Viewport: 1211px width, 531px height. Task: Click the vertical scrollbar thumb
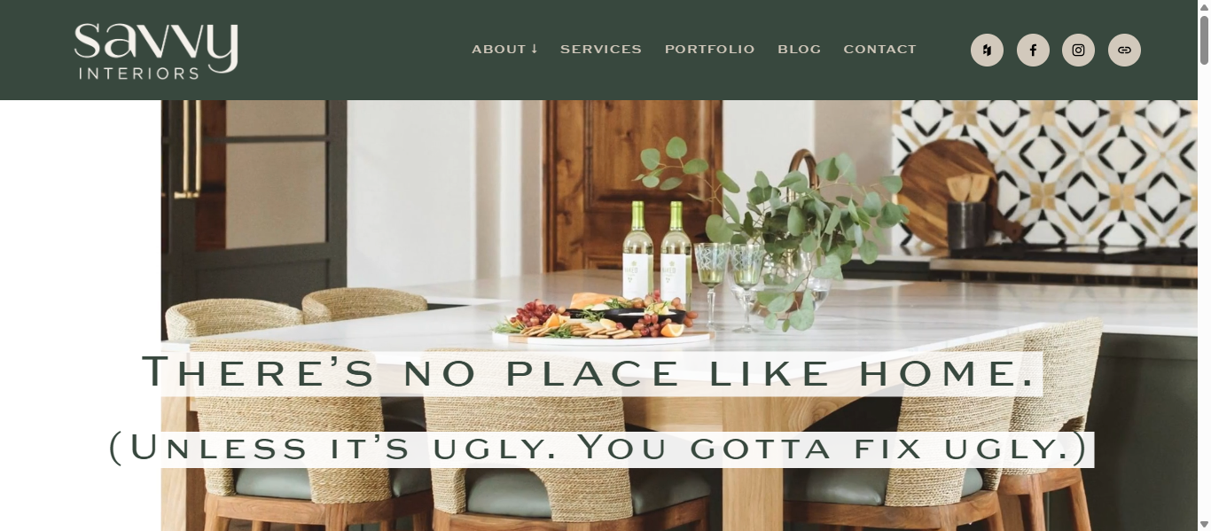[x=1204, y=40]
